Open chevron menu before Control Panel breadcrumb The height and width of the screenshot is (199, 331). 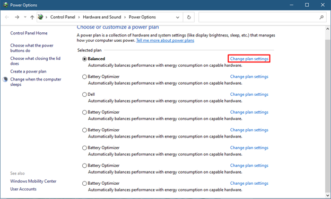pyautogui.click(x=47, y=17)
